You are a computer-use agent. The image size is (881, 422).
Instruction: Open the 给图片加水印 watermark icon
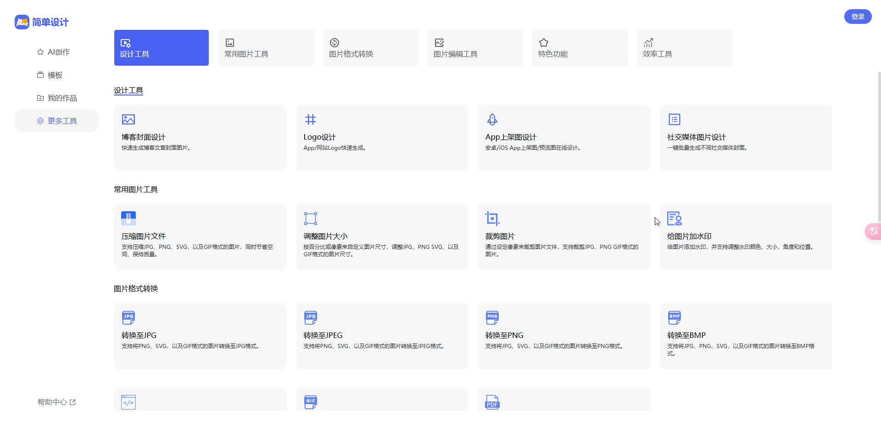coord(675,218)
